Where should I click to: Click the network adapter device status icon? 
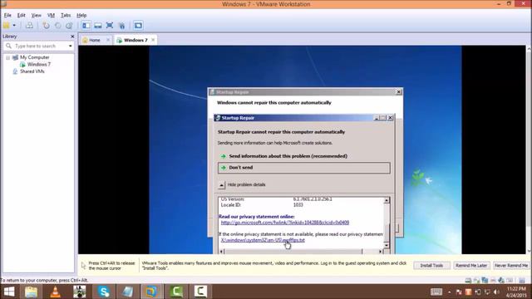[485, 280]
